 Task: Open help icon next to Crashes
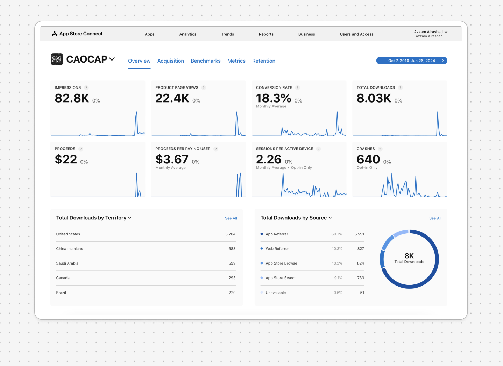pyautogui.click(x=380, y=149)
